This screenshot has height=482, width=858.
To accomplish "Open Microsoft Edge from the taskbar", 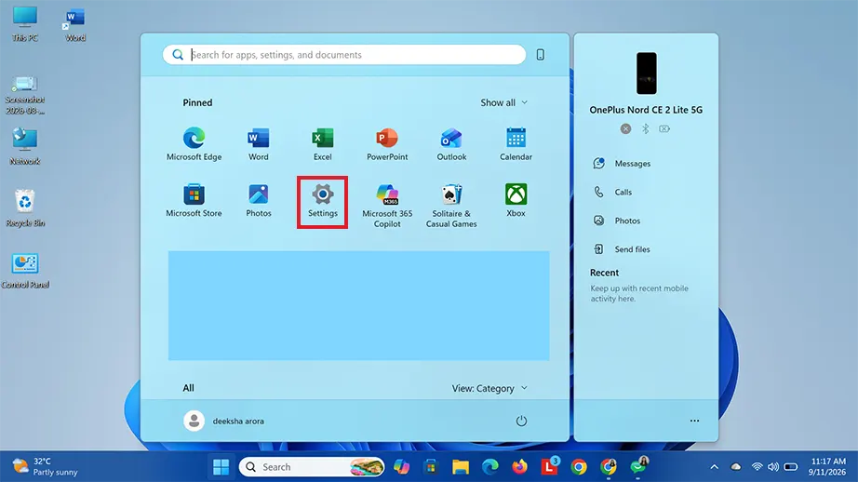I will tap(490, 467).
